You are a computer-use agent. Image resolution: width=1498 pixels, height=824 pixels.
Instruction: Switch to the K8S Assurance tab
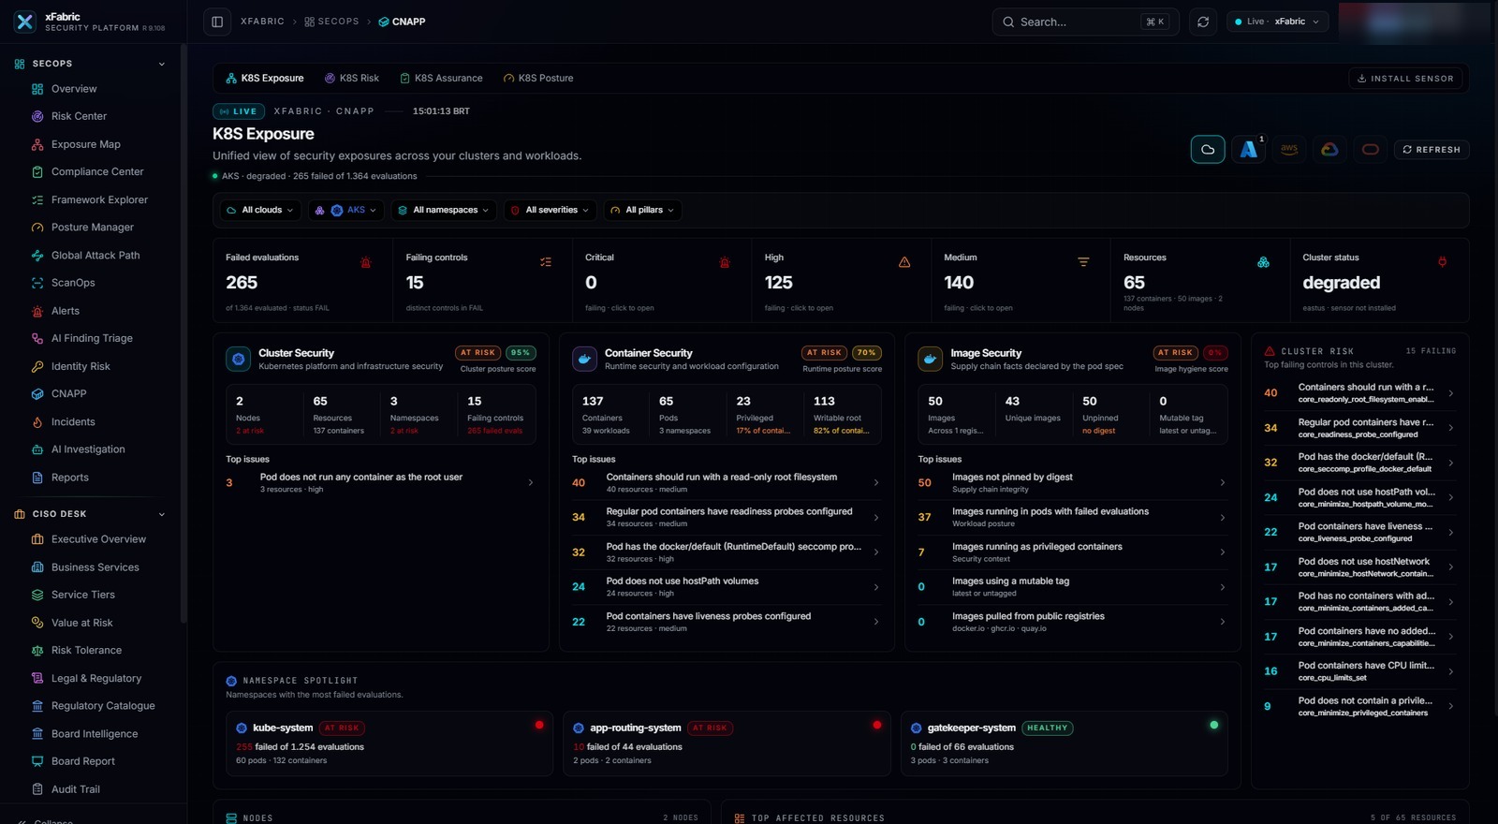441,78
